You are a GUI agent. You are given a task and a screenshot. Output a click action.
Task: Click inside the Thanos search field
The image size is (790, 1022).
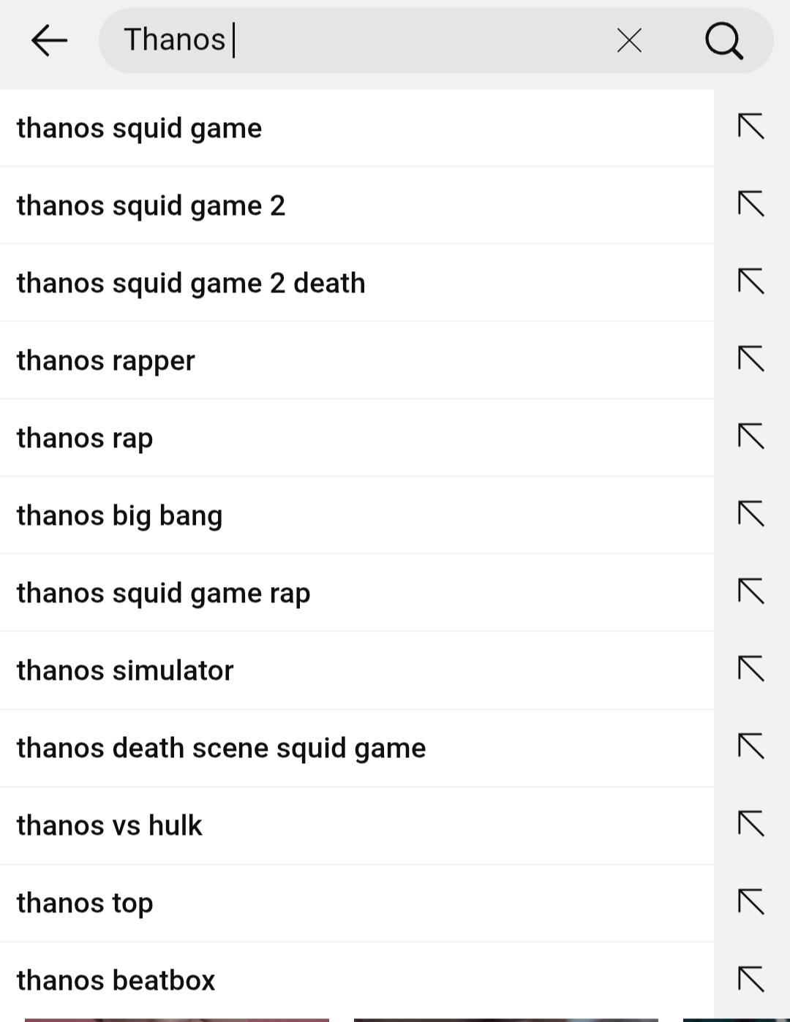(366, 40)
